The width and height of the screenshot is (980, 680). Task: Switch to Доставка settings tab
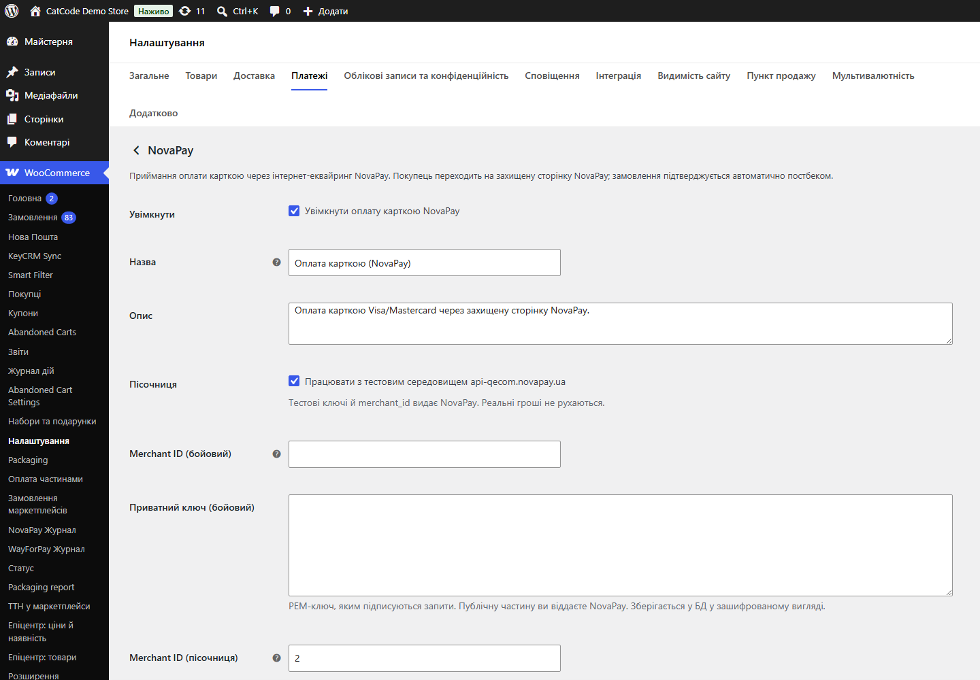point(254,75)
